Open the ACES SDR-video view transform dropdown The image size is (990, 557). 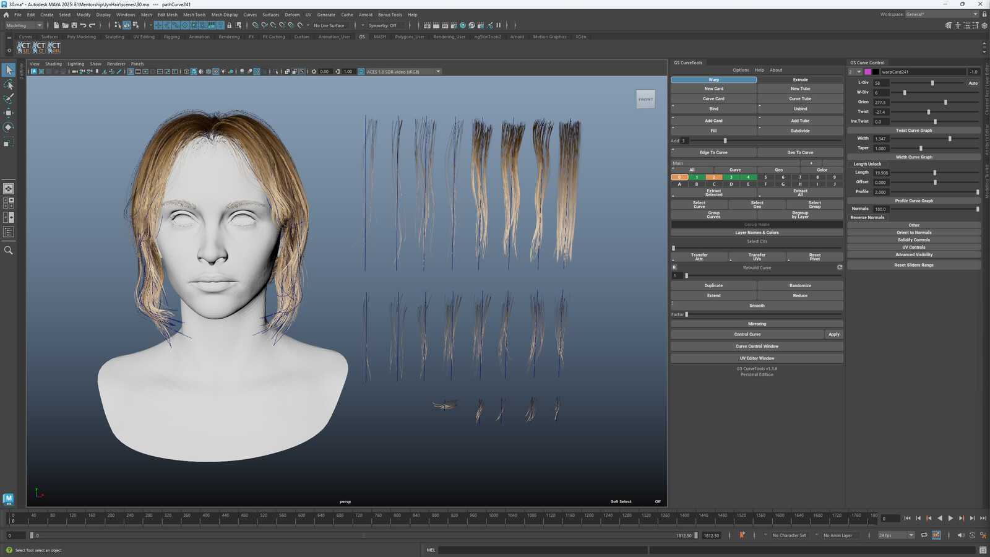pyautogui.click(x=403, y=72)
